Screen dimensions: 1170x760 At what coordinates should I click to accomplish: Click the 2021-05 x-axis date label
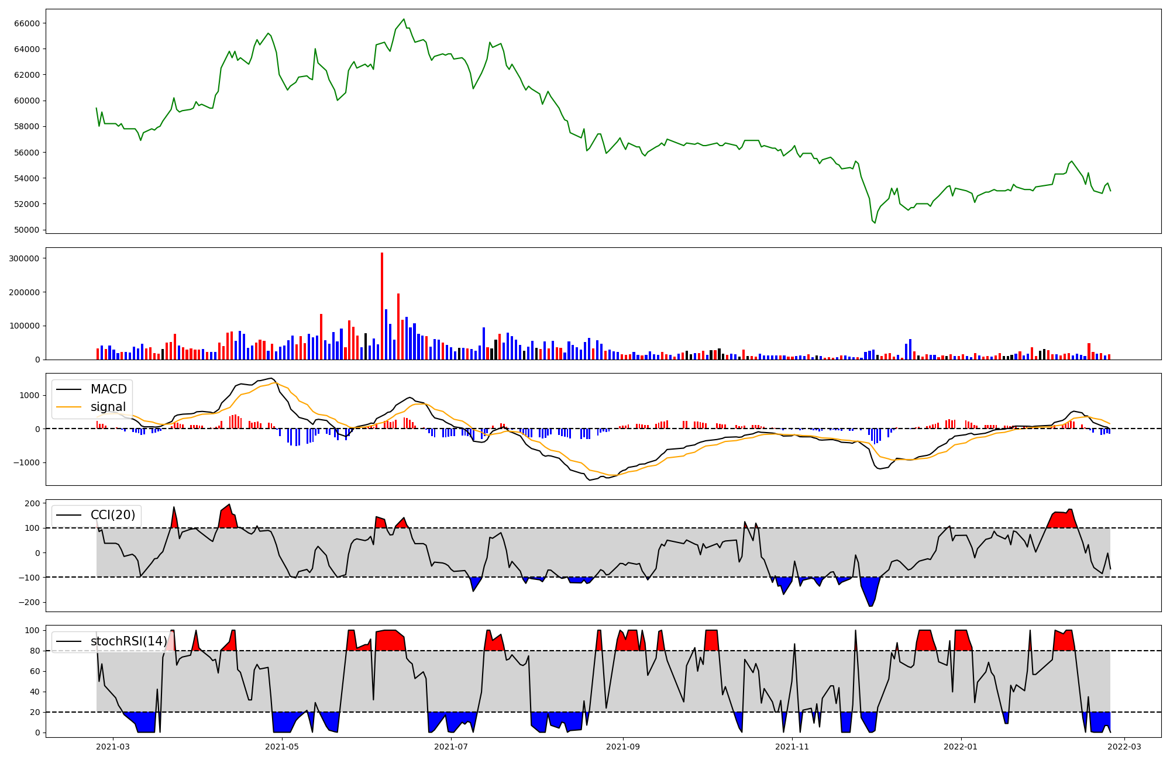coord(283,747)
